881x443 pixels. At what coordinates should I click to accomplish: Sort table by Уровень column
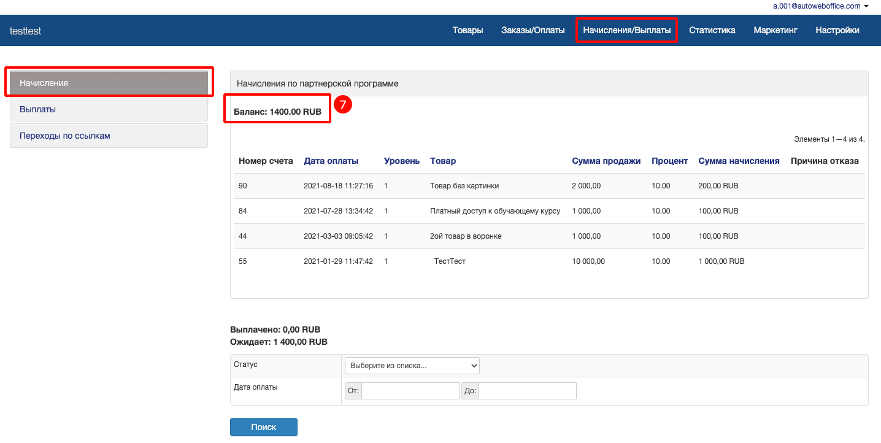(x=401, y=161)
